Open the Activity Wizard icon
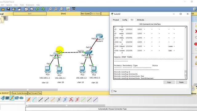This screenshot has height=111, width=197. pos(19,9)
